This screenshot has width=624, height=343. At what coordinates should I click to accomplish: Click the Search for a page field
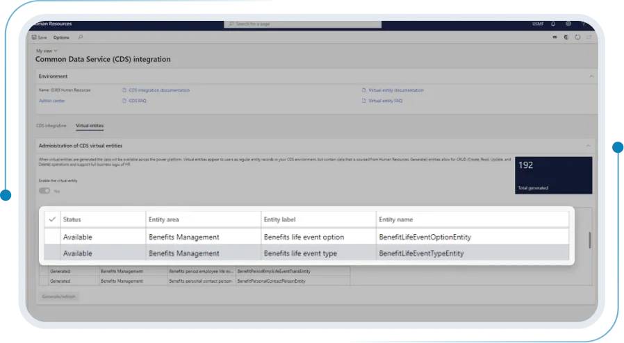(303, 24)
